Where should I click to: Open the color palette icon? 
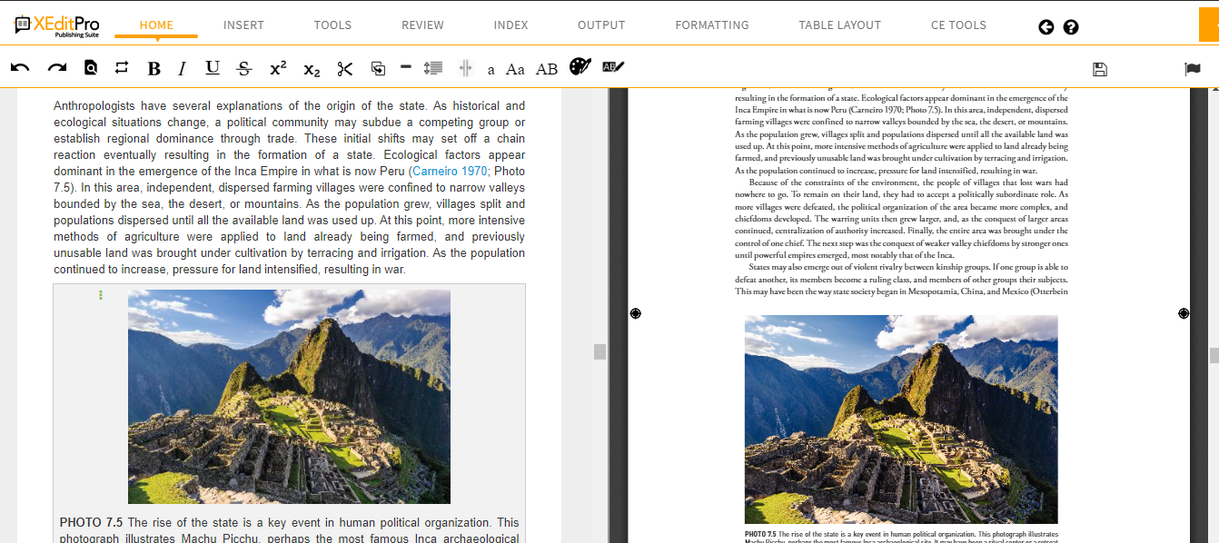pos(580,67)
